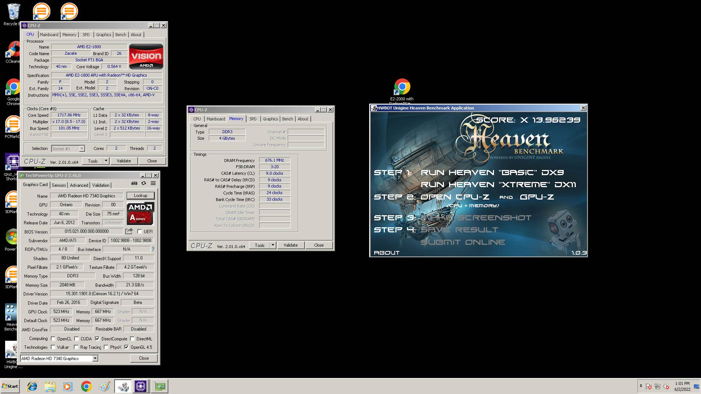Toggle the UEFI checkbox in GPU-Z
Screen dimensions: 701x394
(139, 231)
